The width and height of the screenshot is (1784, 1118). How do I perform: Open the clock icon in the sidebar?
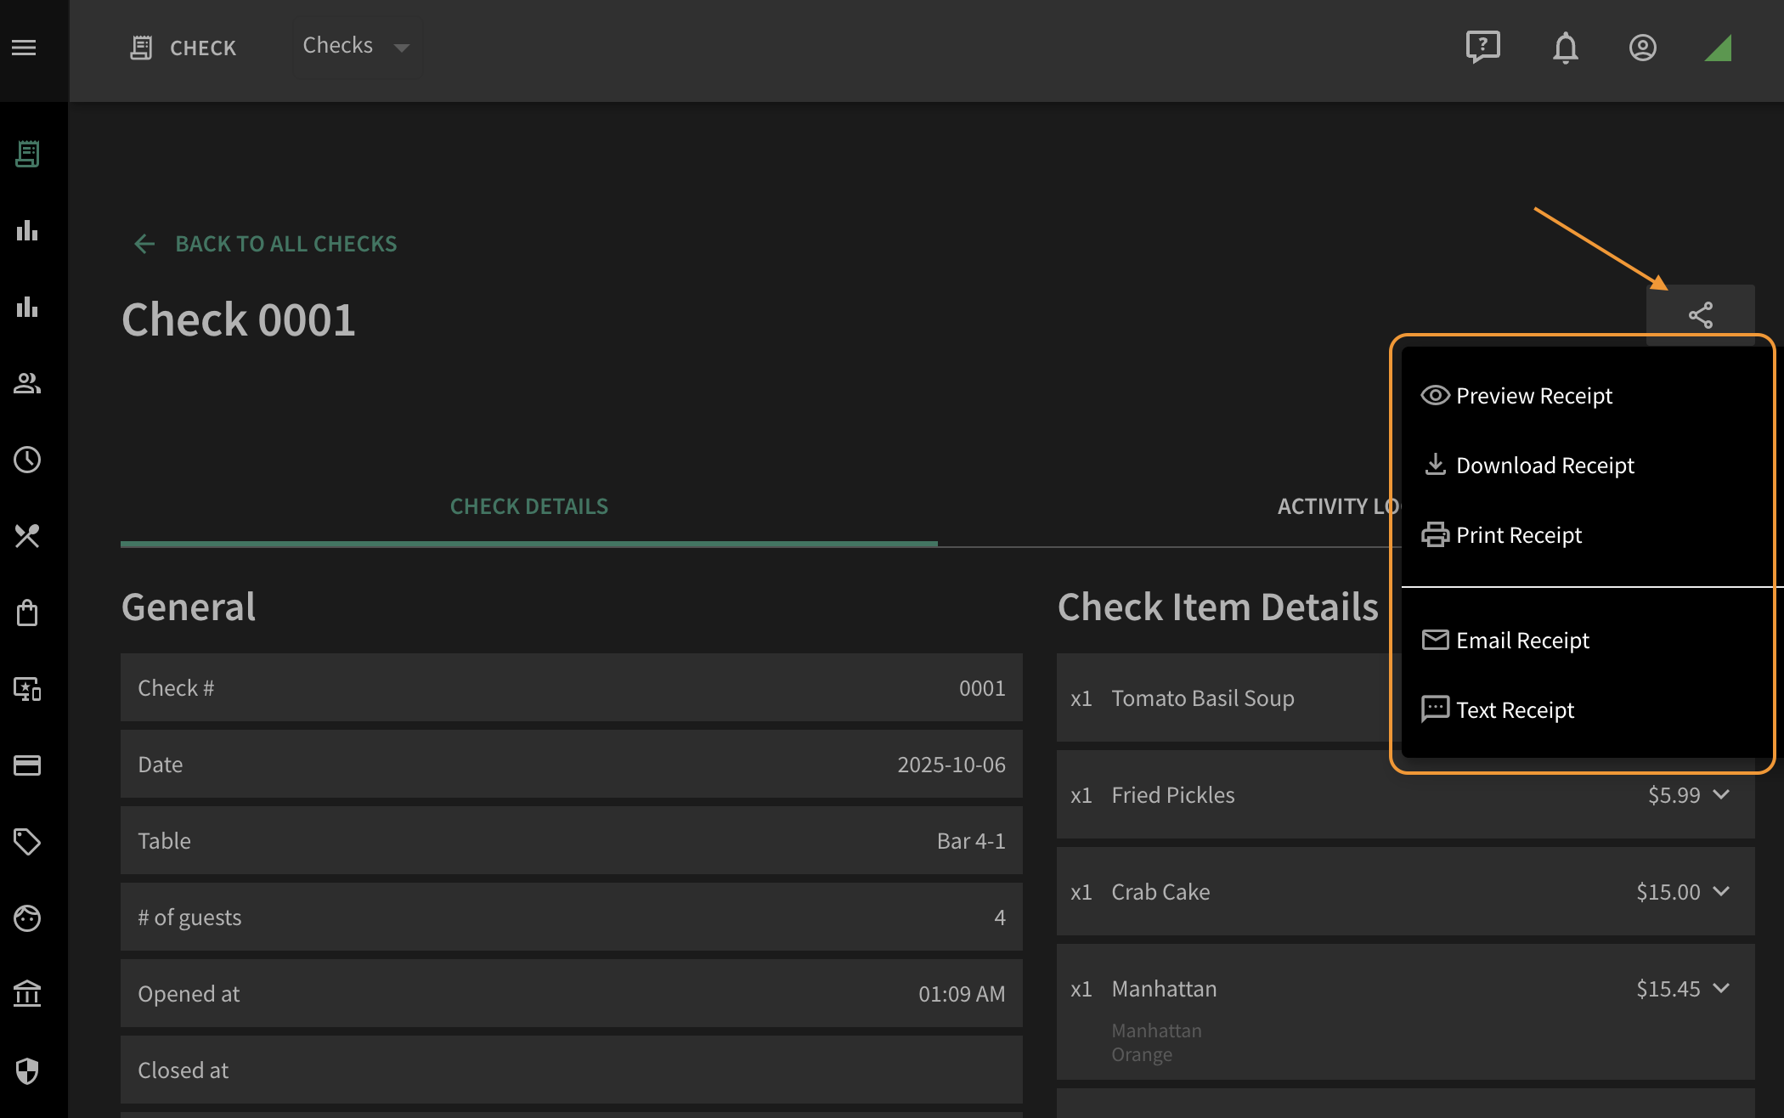(27, 460)
